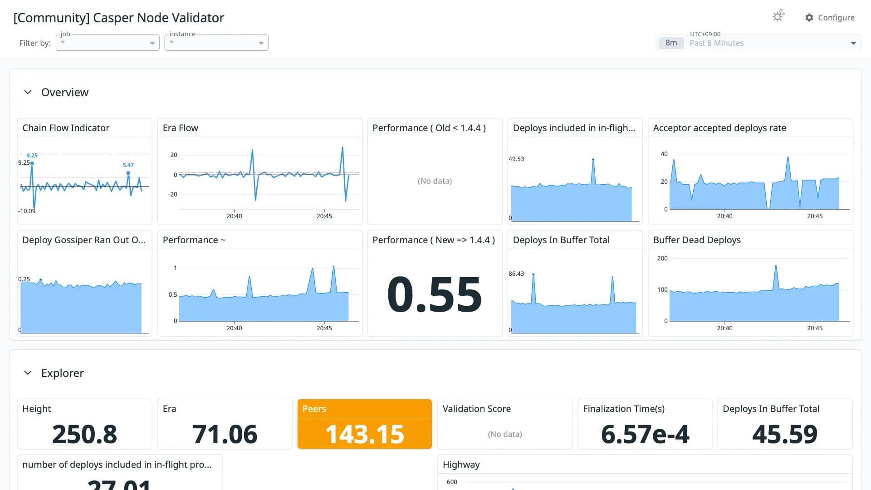Click the Acceptor accepted deploys rate title
This screenshot has height=490, width=871.
pyautogui.click(x=719, y=128)
